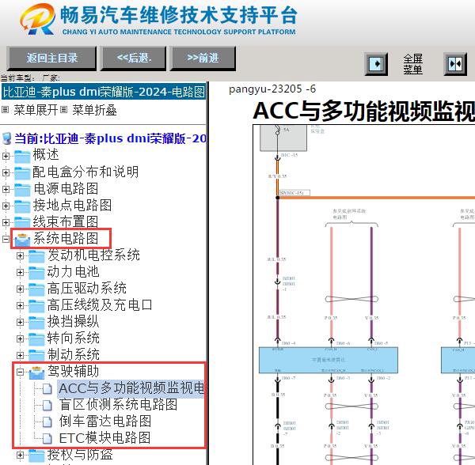Expand the 动力电池 subfolder
This screenshot has width=475, height=465.
coord(20,273)
